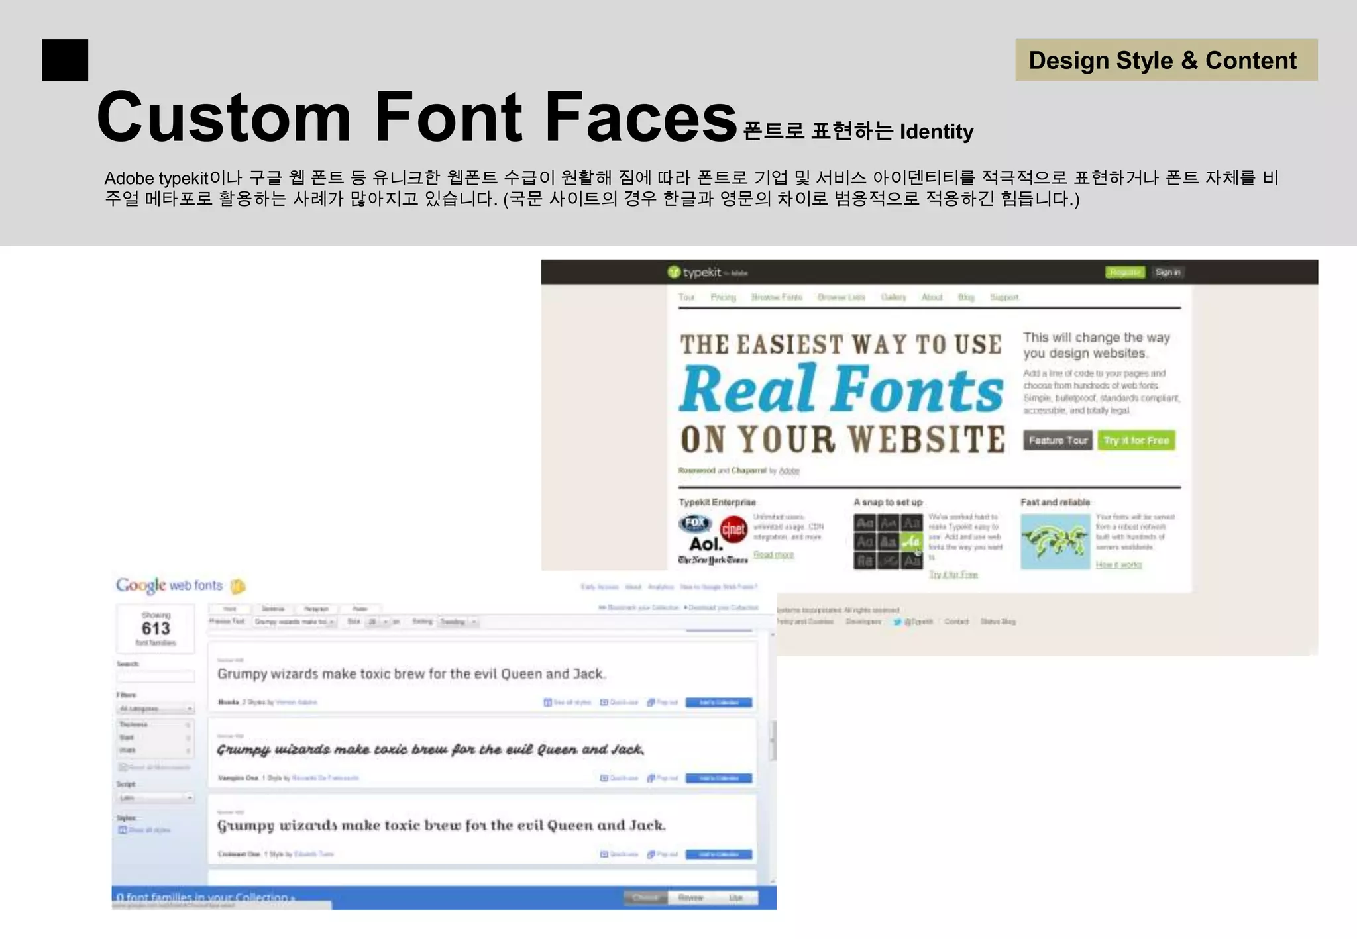Switch to the Word preview tab
1357x939 pixels.
coord(230,609)
